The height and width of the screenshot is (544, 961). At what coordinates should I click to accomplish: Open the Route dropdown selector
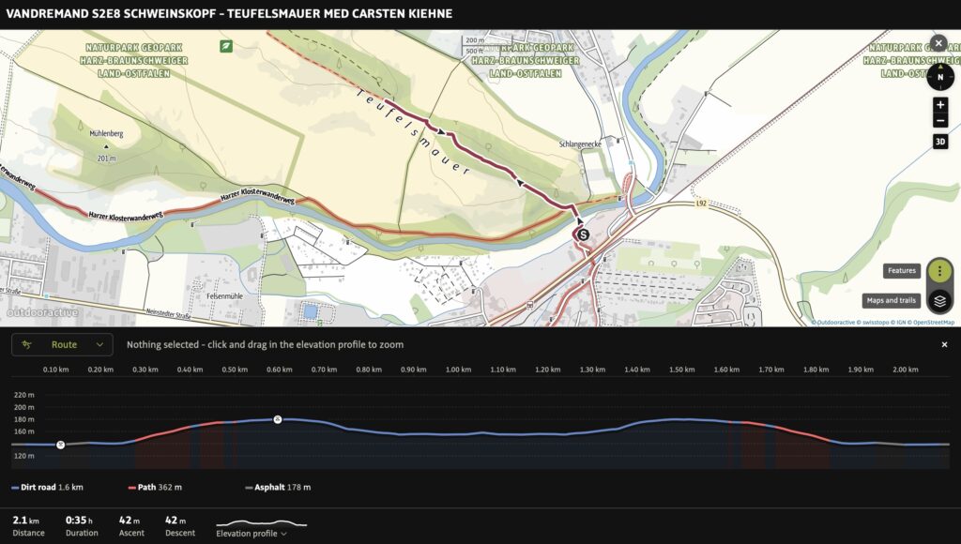click(x=62, y=345)
